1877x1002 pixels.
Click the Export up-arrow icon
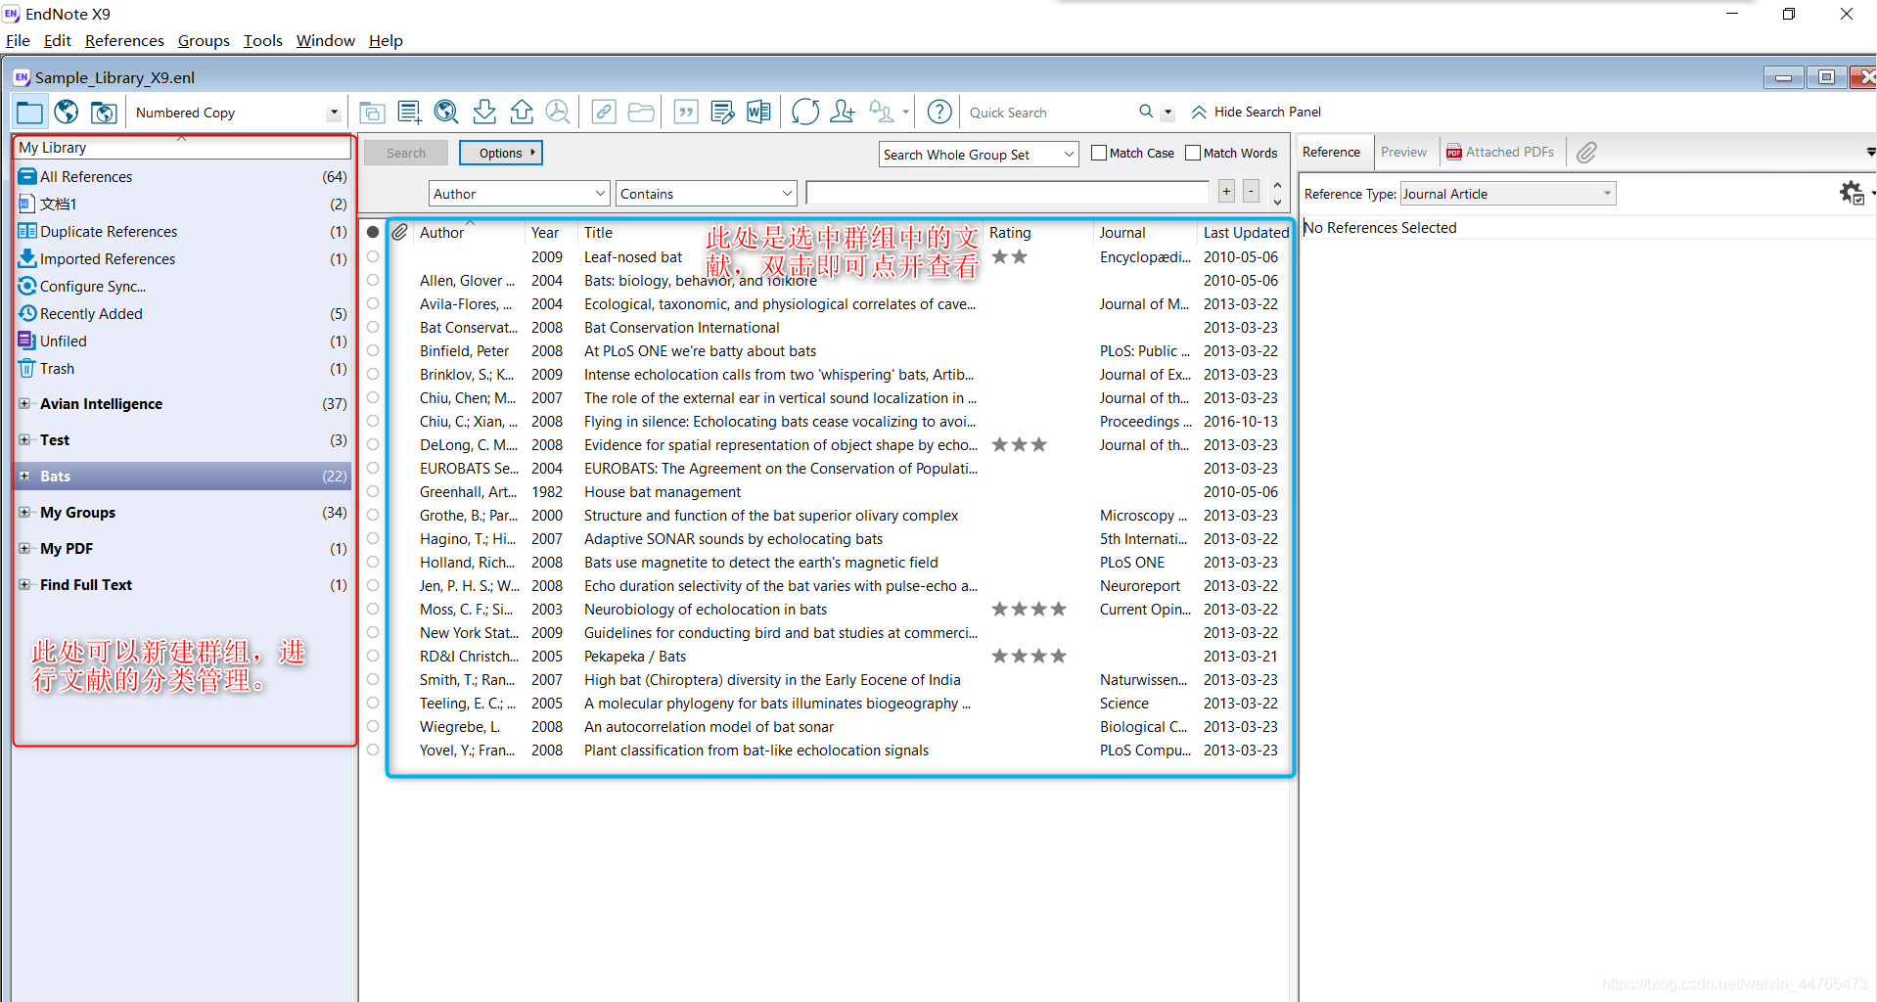click(522, 113)
